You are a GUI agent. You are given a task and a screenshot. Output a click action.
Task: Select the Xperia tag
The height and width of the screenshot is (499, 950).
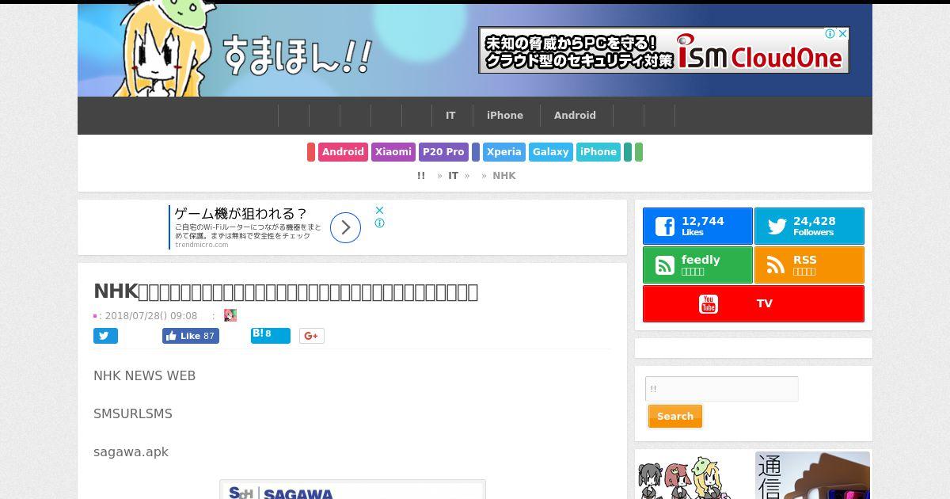coord(504,152)
